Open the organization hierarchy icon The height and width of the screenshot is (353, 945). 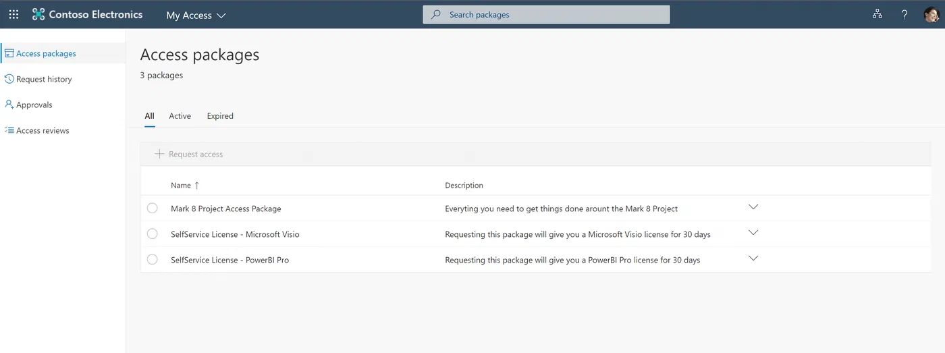877,14
